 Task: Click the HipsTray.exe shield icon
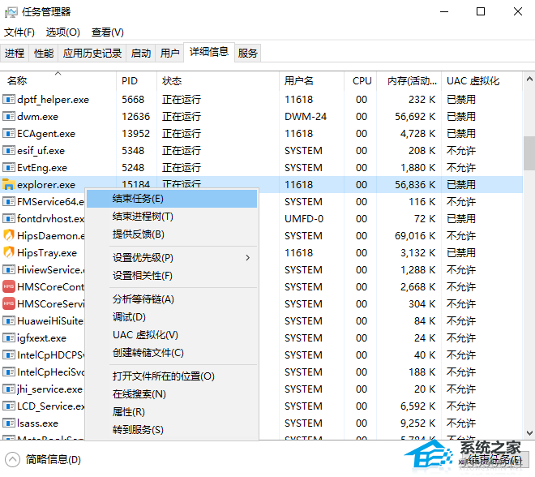click(9, 252)
